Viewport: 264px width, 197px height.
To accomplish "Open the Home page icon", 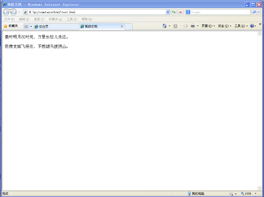I will click(164, 26).
